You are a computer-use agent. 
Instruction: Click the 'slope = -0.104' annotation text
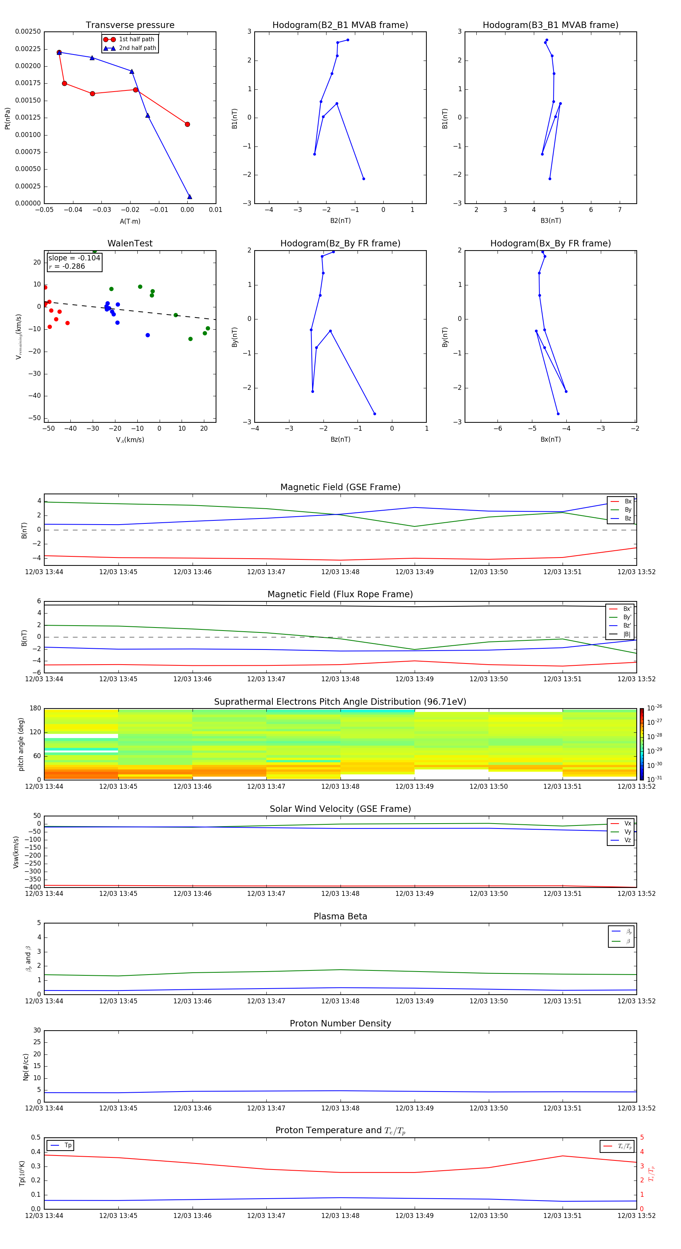(x=74, y=258)
